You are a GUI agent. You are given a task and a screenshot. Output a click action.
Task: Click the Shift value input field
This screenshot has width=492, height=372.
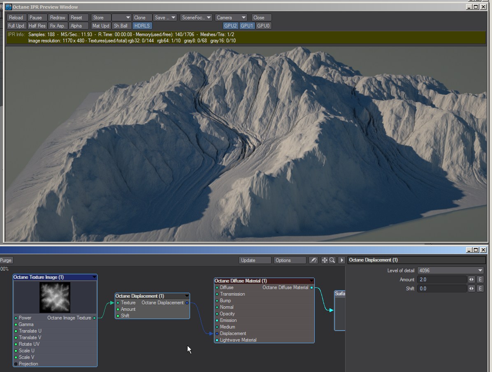[x=442, y=289]
